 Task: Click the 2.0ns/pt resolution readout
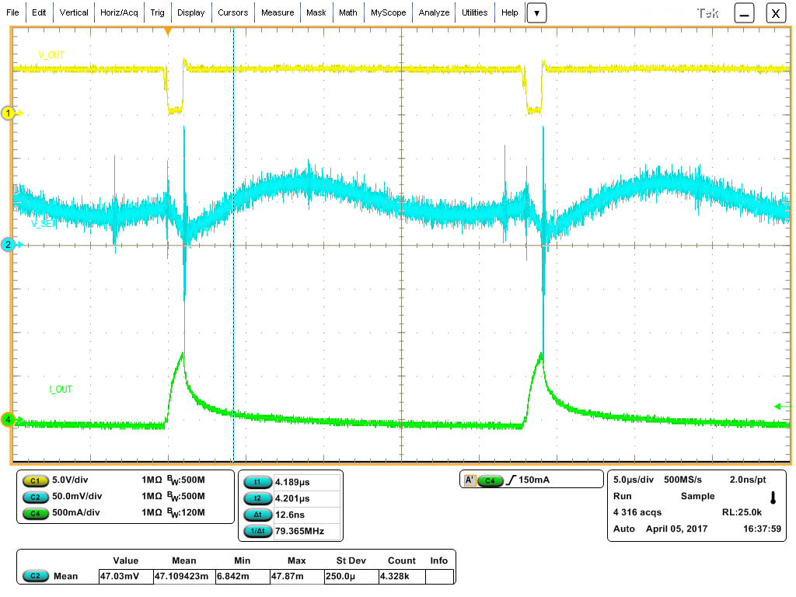pos(748,480)
